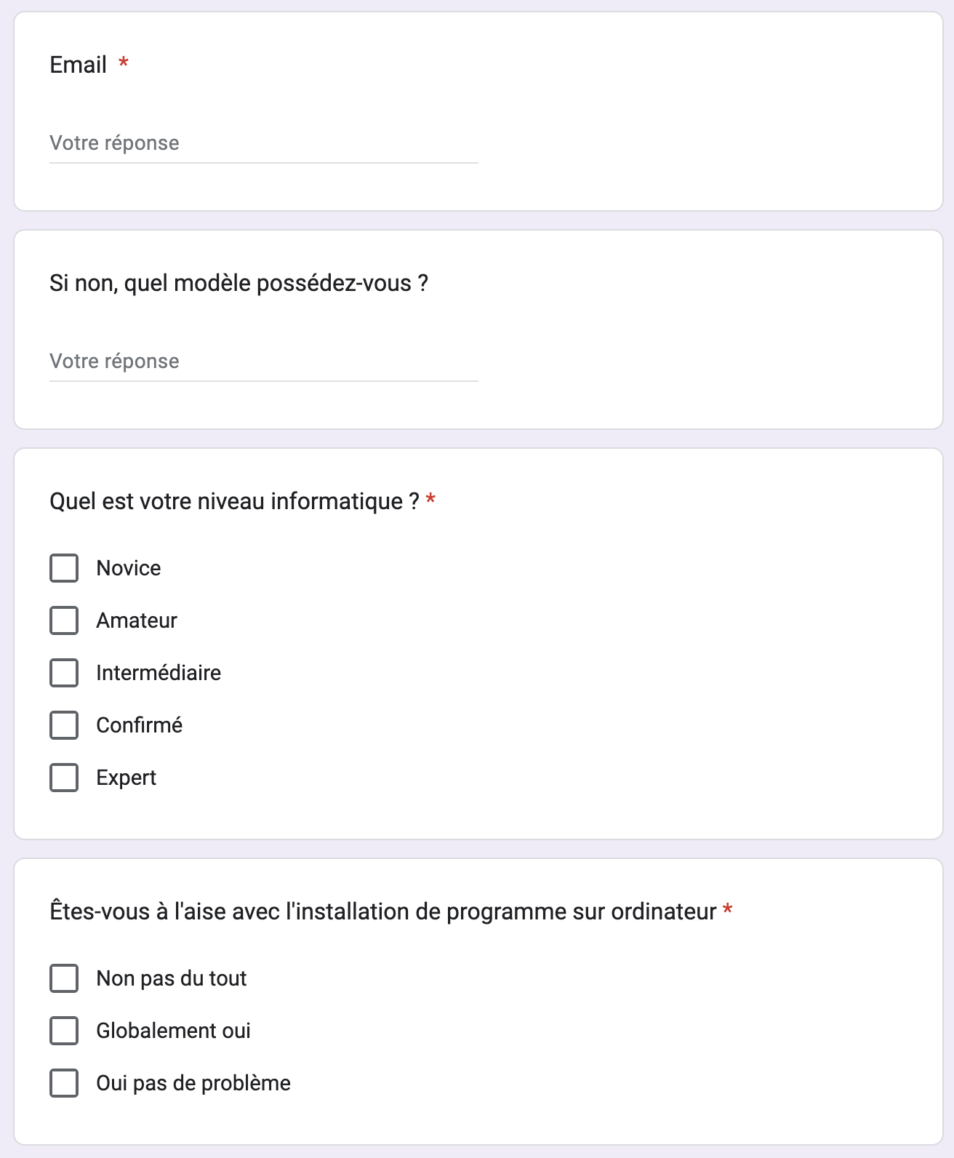
Task: Toggle the Expert checkbox
Action: [x=64, y=778]
